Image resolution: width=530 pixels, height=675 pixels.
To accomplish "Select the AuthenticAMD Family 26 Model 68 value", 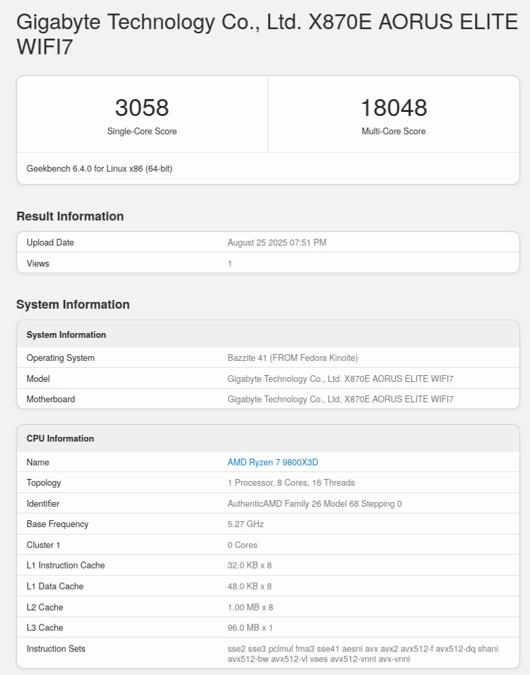I will (x=314, y=503).
